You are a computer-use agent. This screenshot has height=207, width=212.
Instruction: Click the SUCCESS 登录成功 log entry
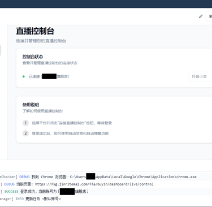pyautogui.click(x=45, y=192)
